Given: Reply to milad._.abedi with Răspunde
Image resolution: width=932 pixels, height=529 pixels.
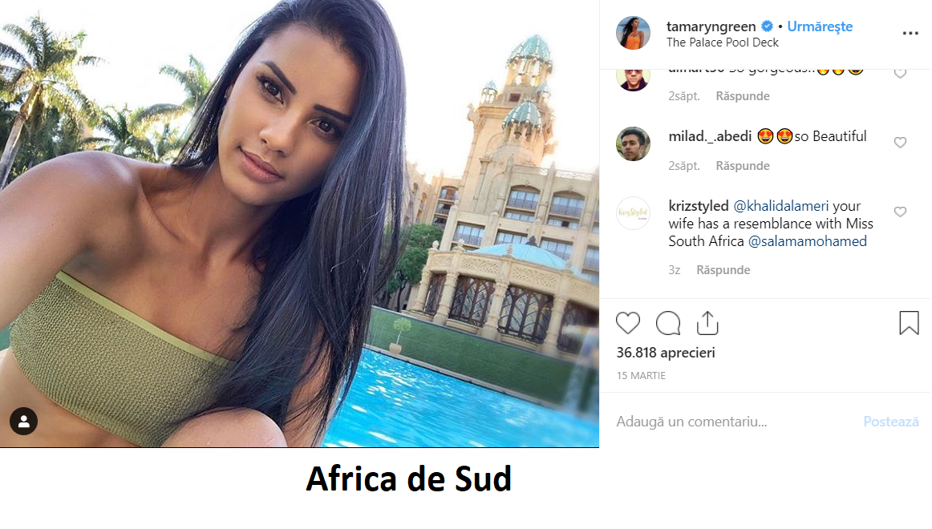Looking at the screenshot, I should pos(743,166).
